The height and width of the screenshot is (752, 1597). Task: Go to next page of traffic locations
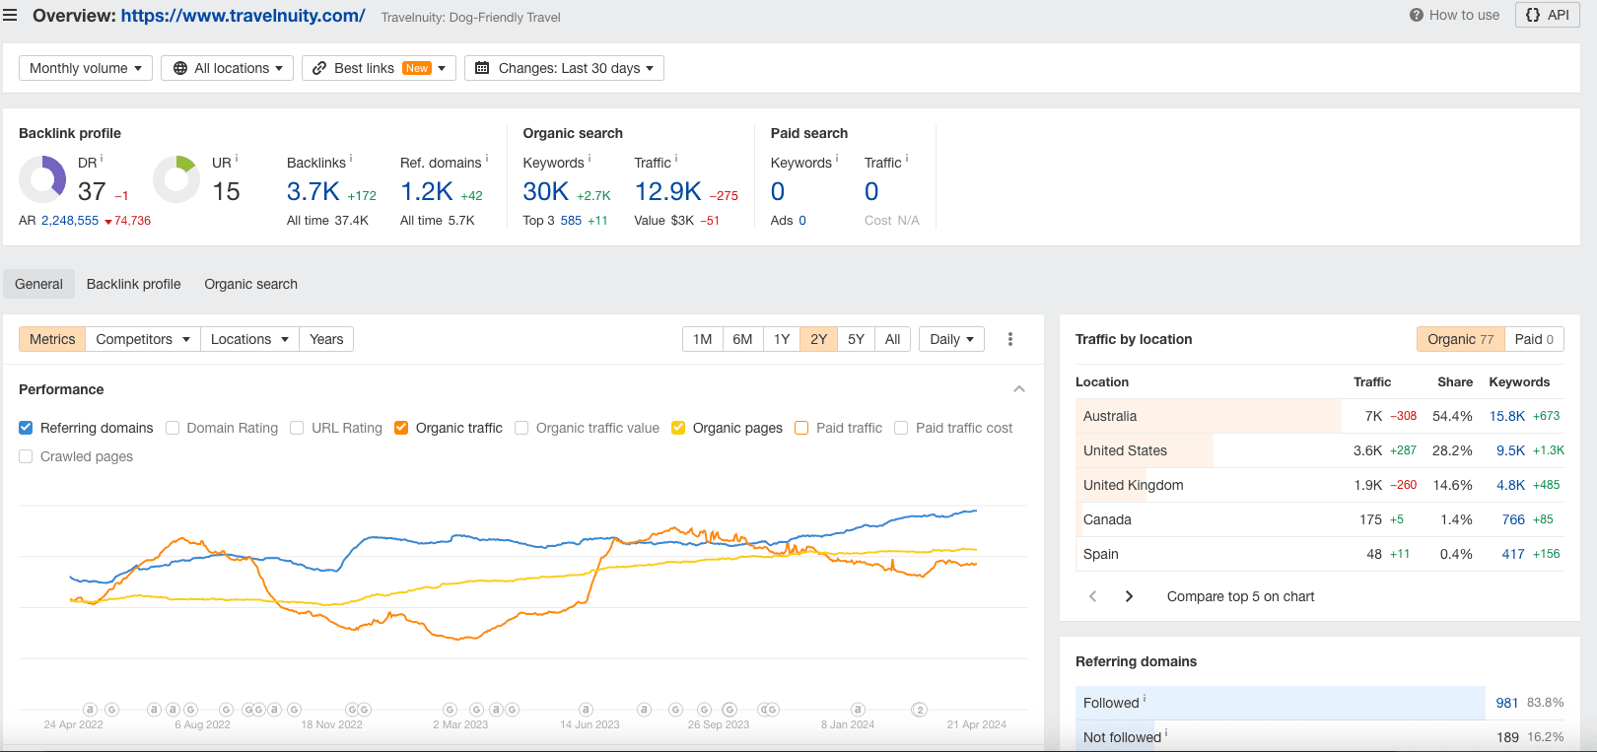[x=1130, y=596]
